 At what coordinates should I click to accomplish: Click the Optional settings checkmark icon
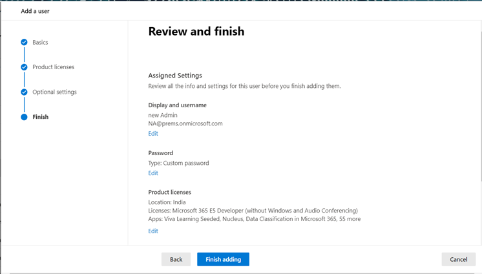point(24,92)
